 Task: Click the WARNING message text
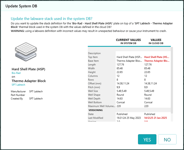point(89,31)
